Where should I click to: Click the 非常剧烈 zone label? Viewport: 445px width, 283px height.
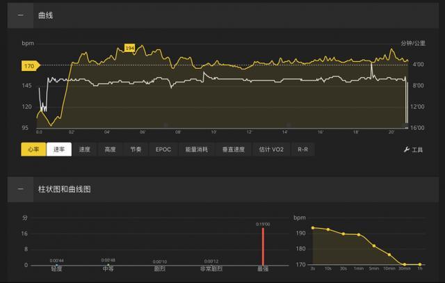[x=211, y=268]
